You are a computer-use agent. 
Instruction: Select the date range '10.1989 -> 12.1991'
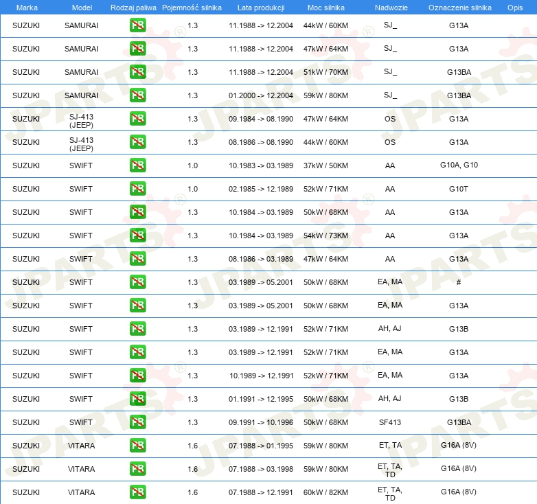point(262,376)
